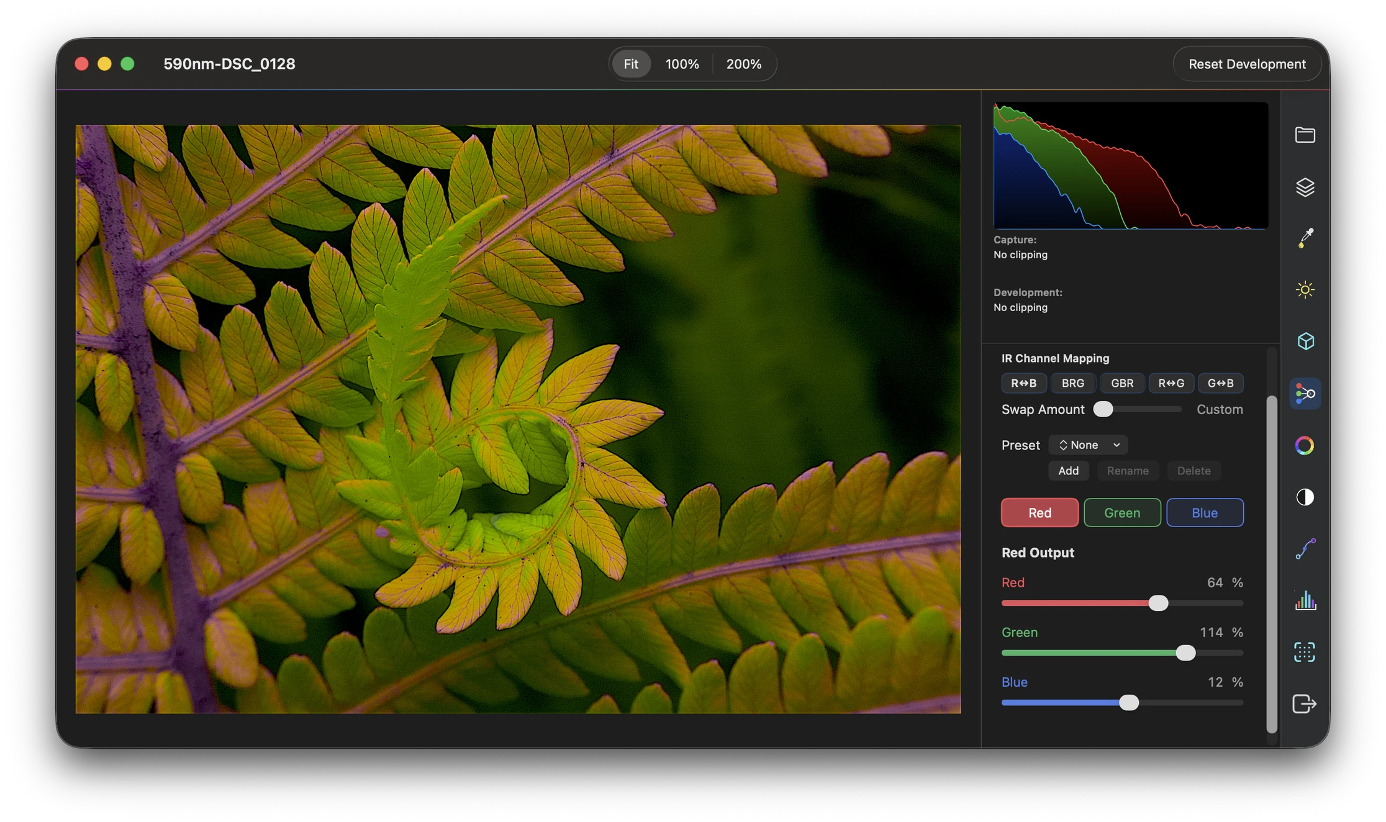Open the folder browser icon

1305,135
